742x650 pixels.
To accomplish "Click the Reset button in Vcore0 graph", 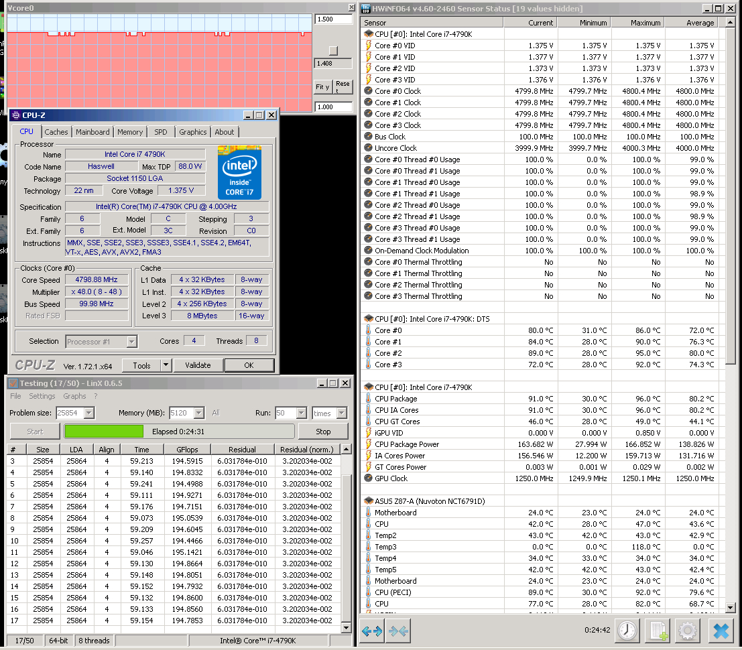I will click(343, 86).
